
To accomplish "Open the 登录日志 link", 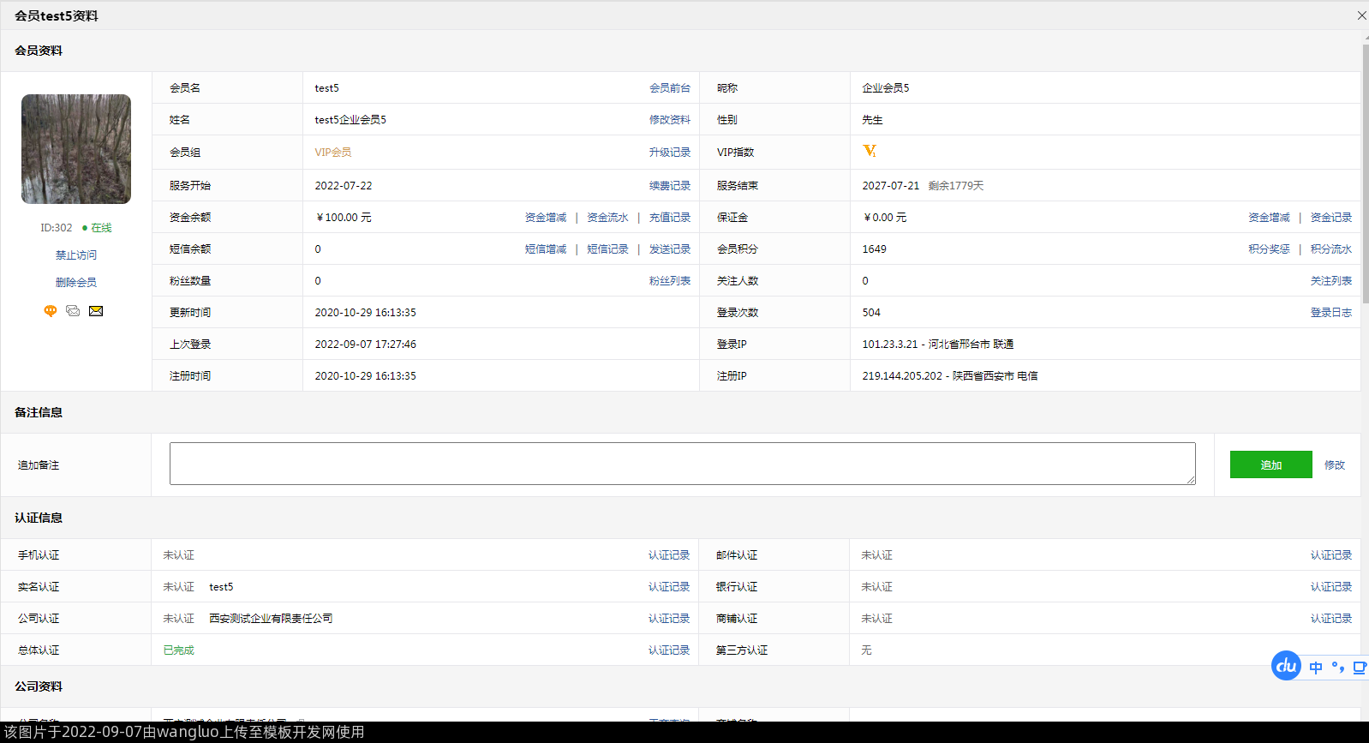I will [1330, 313].
